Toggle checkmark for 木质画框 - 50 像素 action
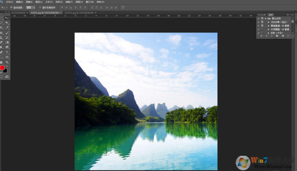Screen dimensions: 297x171 tap(259, 30)
